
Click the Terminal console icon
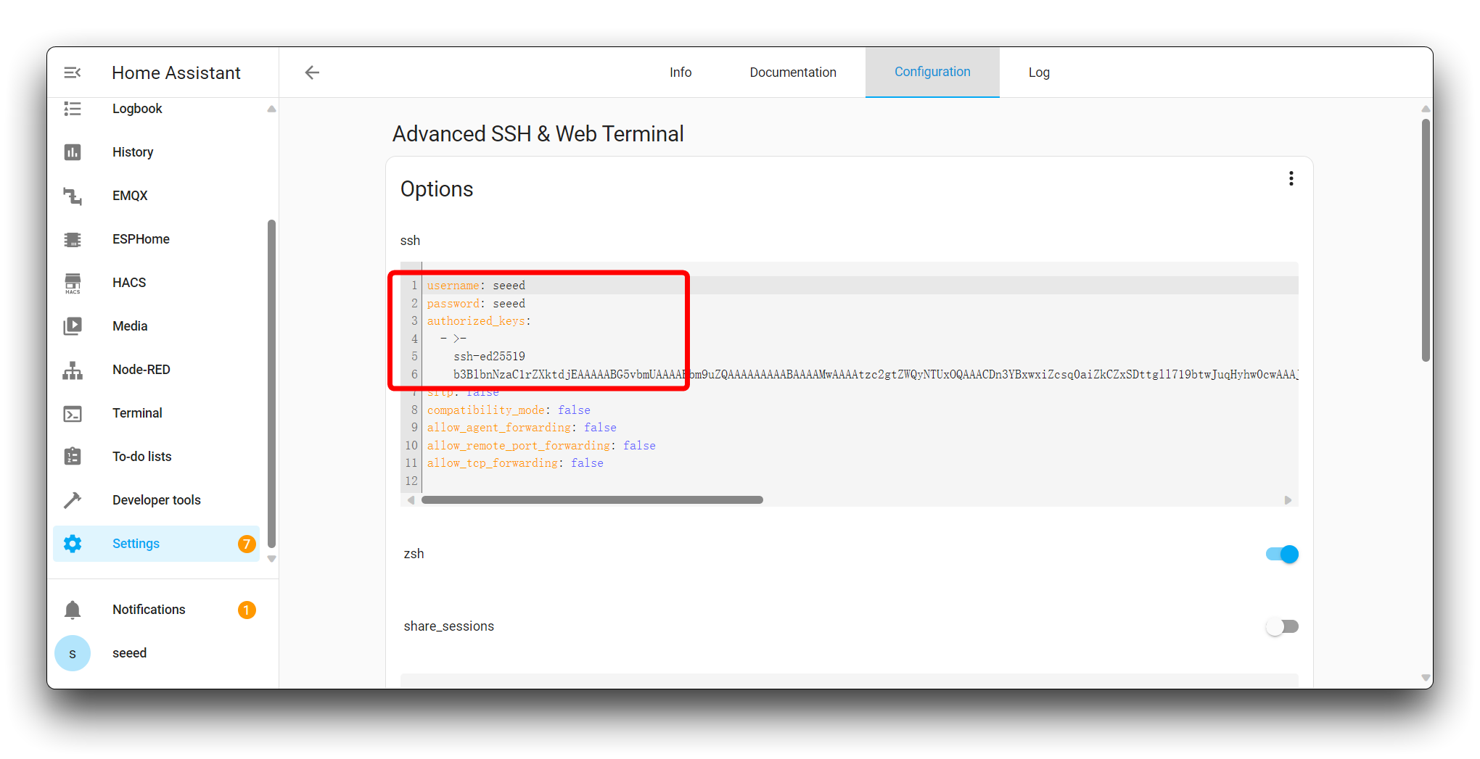[73, 413]
